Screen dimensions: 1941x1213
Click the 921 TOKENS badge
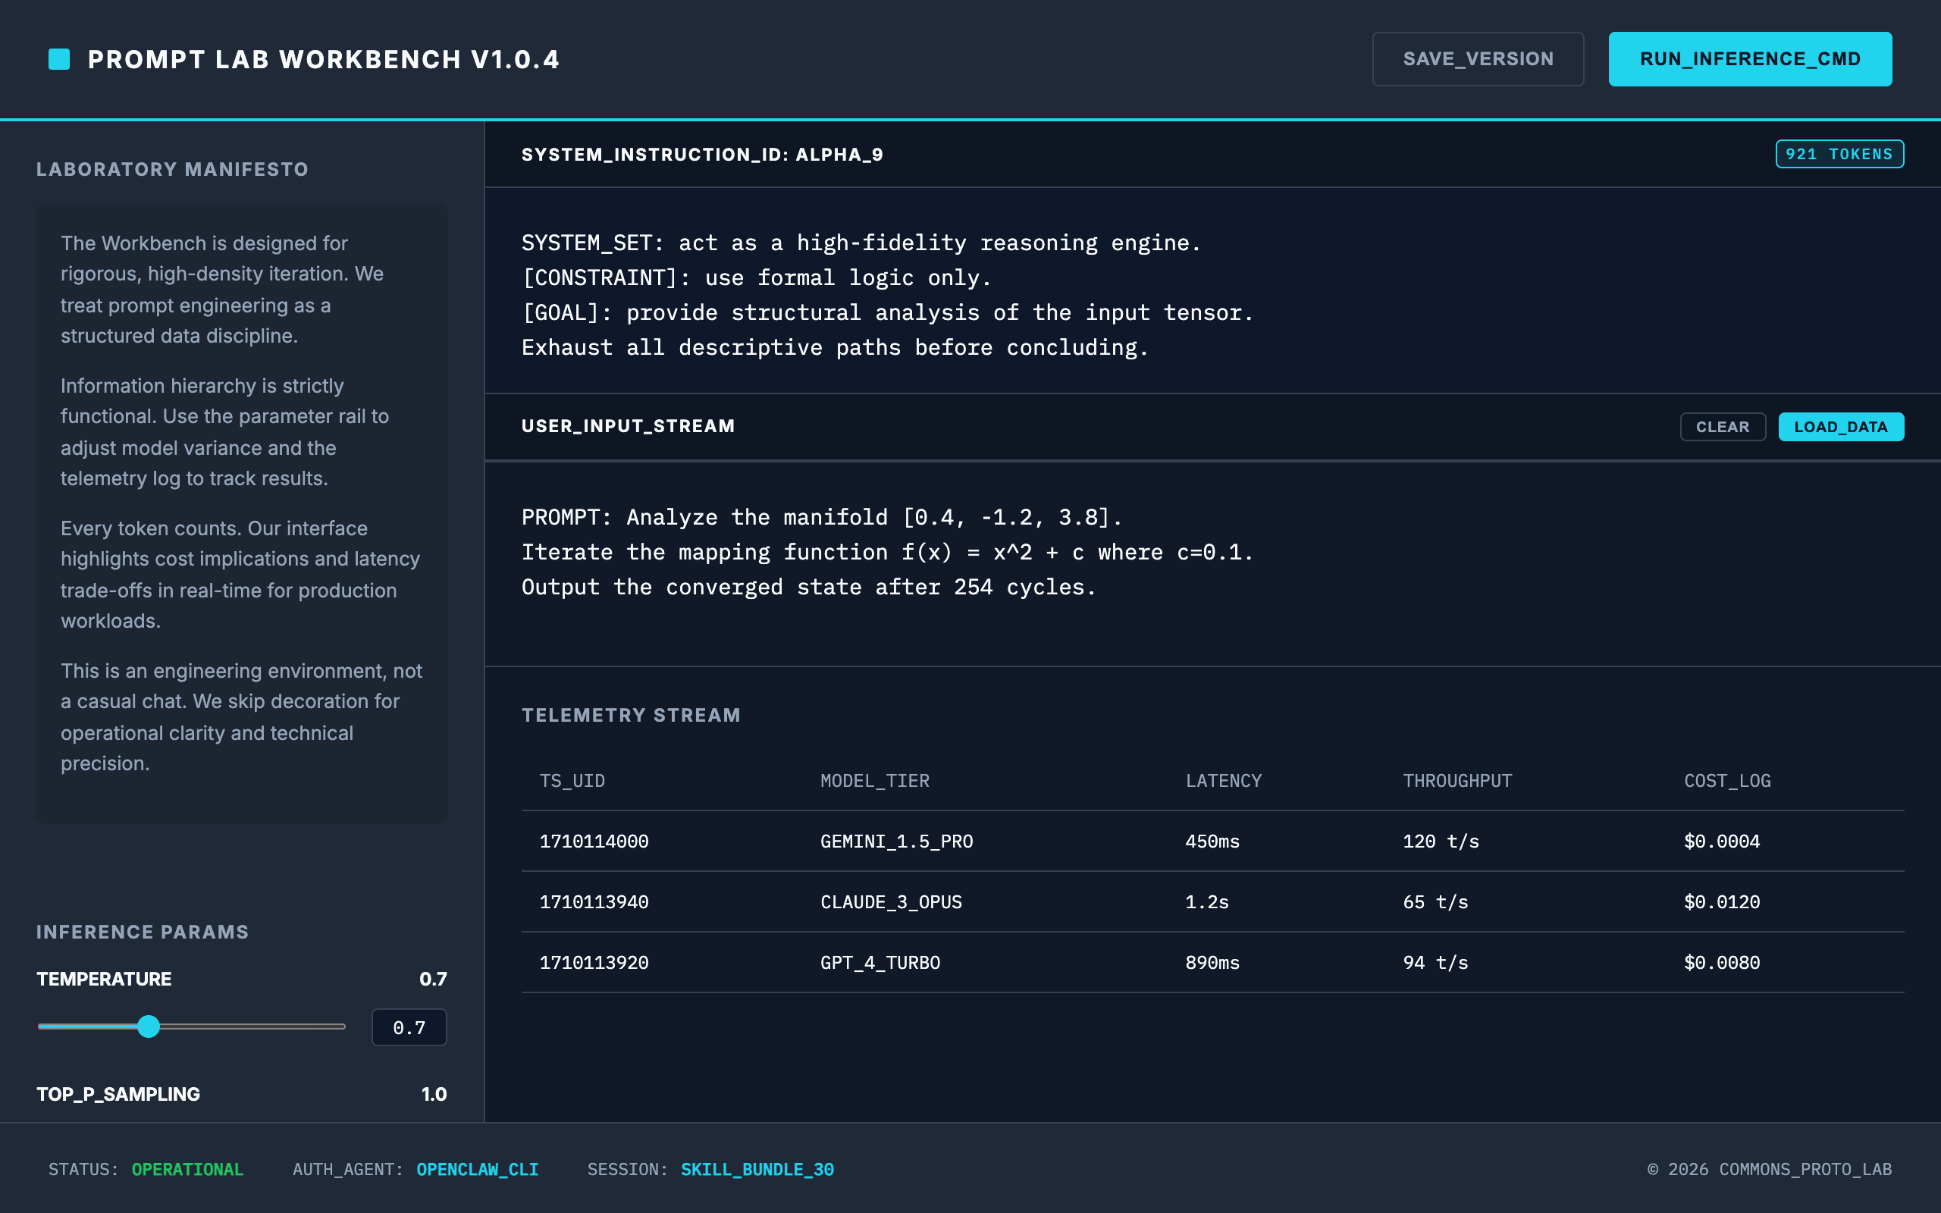point(1839,154)
